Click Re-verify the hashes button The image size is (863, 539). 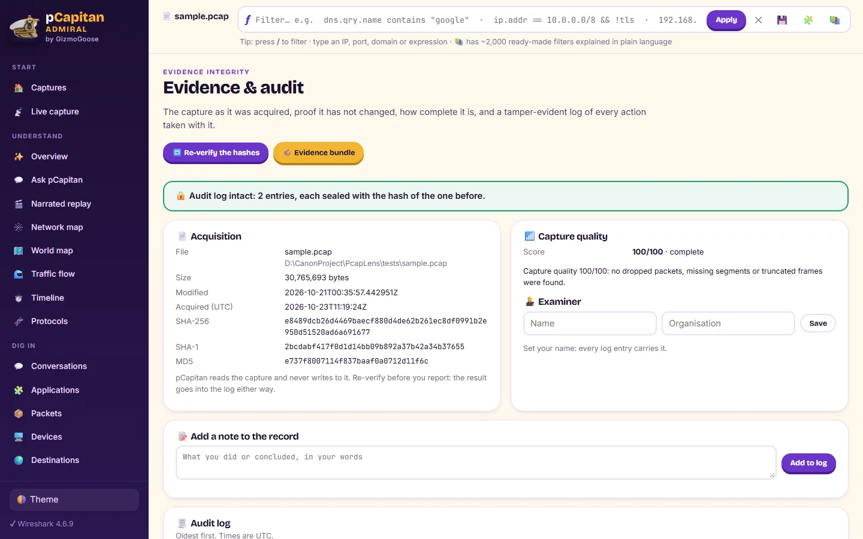216,153
